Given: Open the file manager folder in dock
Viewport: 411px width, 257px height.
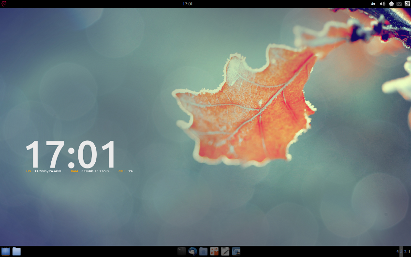Looking at the screenshot, I should click(204, 251).
